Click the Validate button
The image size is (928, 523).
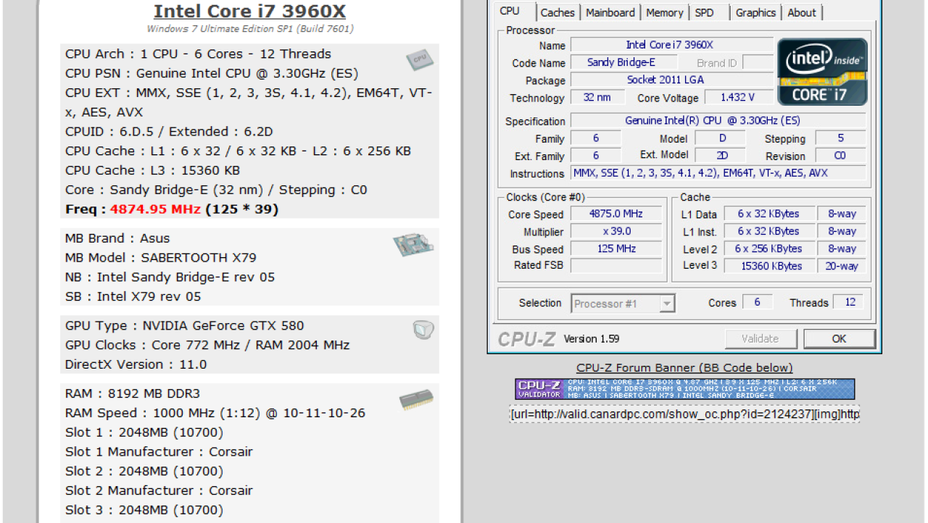point(760,338)
